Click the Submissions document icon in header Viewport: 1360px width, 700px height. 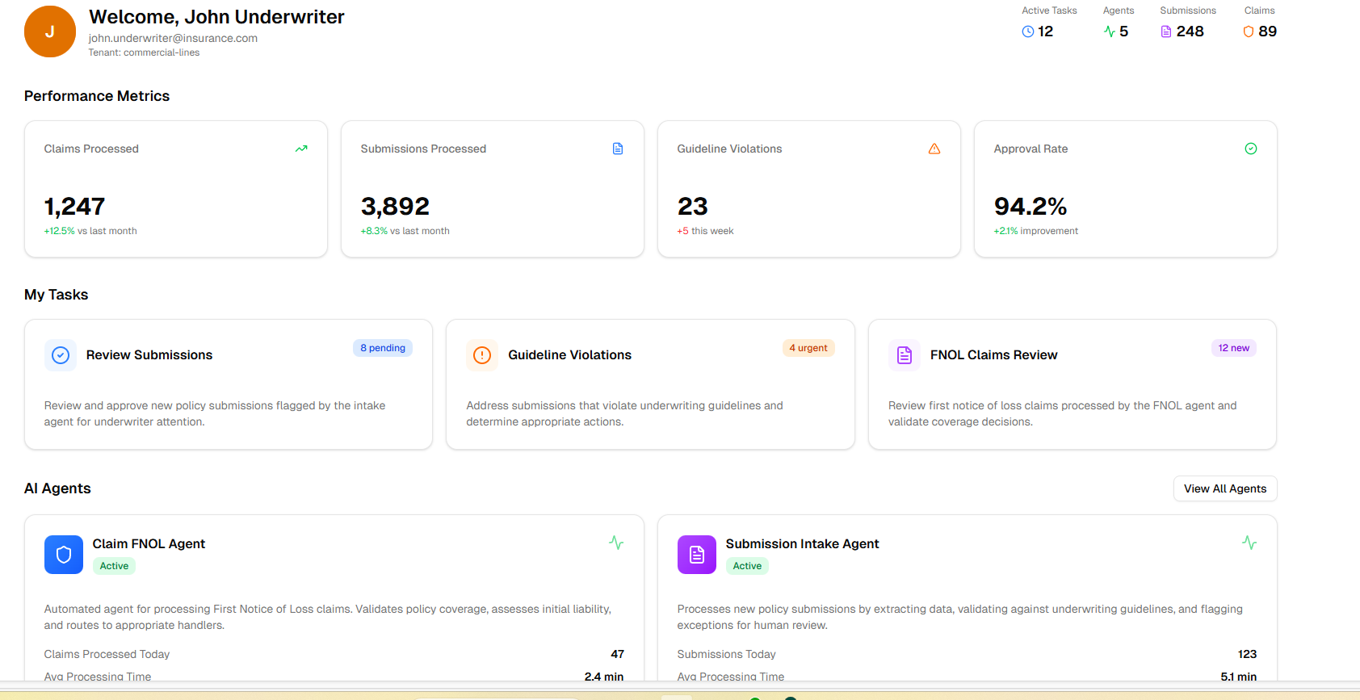(1165, 31)
